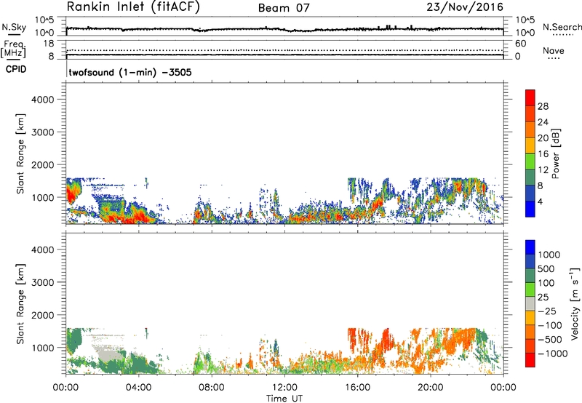Viewport: 582px width, 403px height.
Task: Click the 'N.Sky' legend label
Action: click(x=14, y=27)
